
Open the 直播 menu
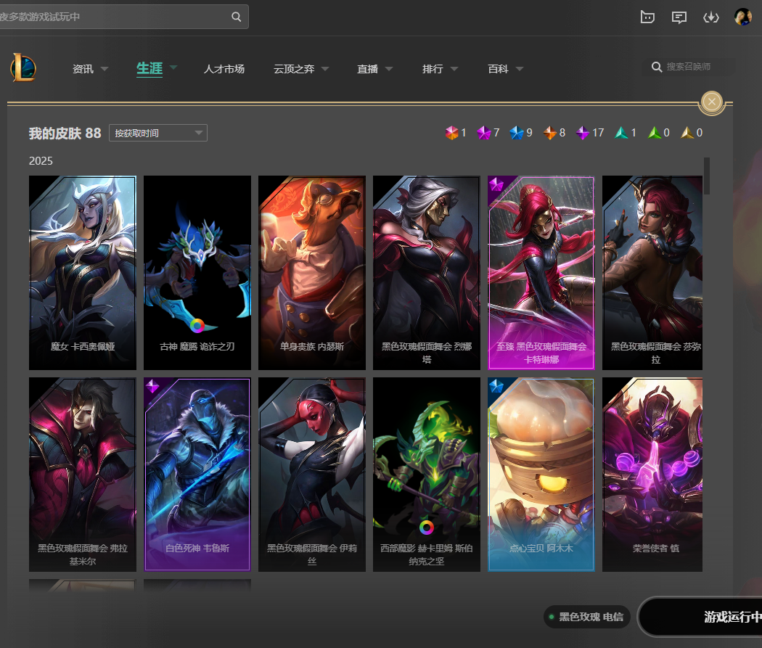click(x=367, y=69)
